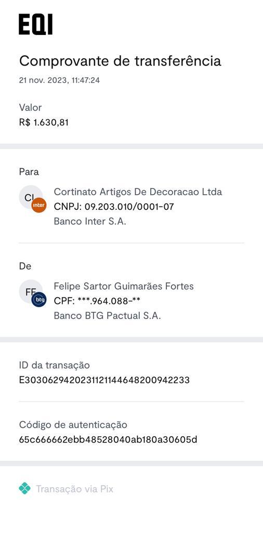Click the Valor label

(x=30, y=108)
